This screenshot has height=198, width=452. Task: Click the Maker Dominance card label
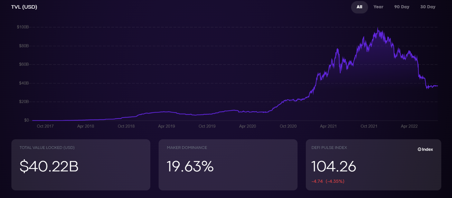pyautogui.click(x=187, y=148)
